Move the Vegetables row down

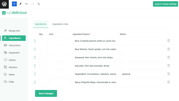click(x=35, y=75)
